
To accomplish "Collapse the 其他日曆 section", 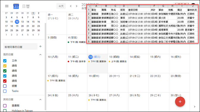I will 40,99.
